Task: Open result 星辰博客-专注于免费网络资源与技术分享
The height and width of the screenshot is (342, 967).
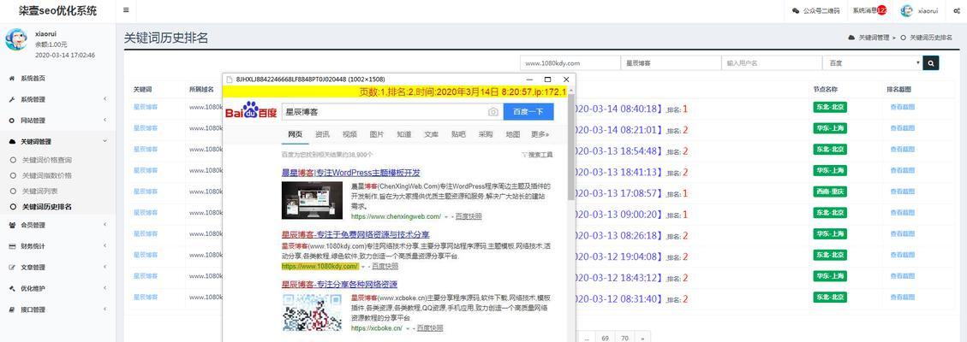Action: [355, 234]
